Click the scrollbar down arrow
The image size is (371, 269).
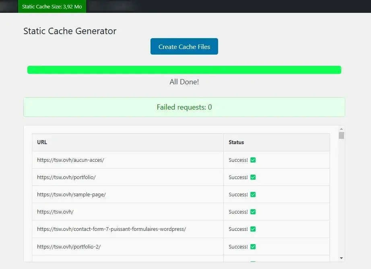point(341,258)
